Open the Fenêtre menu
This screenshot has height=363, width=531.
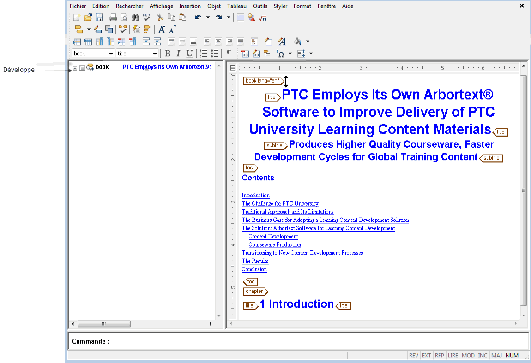tap(327, 6)
